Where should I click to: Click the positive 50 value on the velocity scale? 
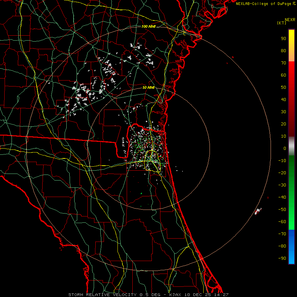pos(283,87)
